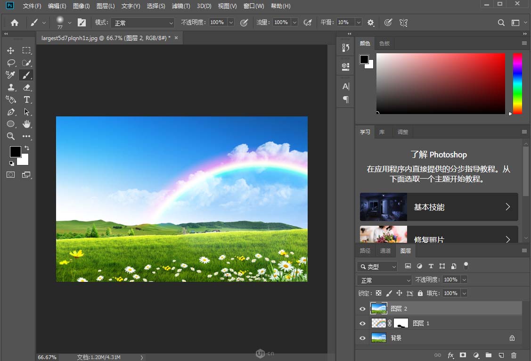Image resolution: width=531 pixels, height=361 pixels.
Task: Reset default foreground and background colors
Action: tap(11, 163)
